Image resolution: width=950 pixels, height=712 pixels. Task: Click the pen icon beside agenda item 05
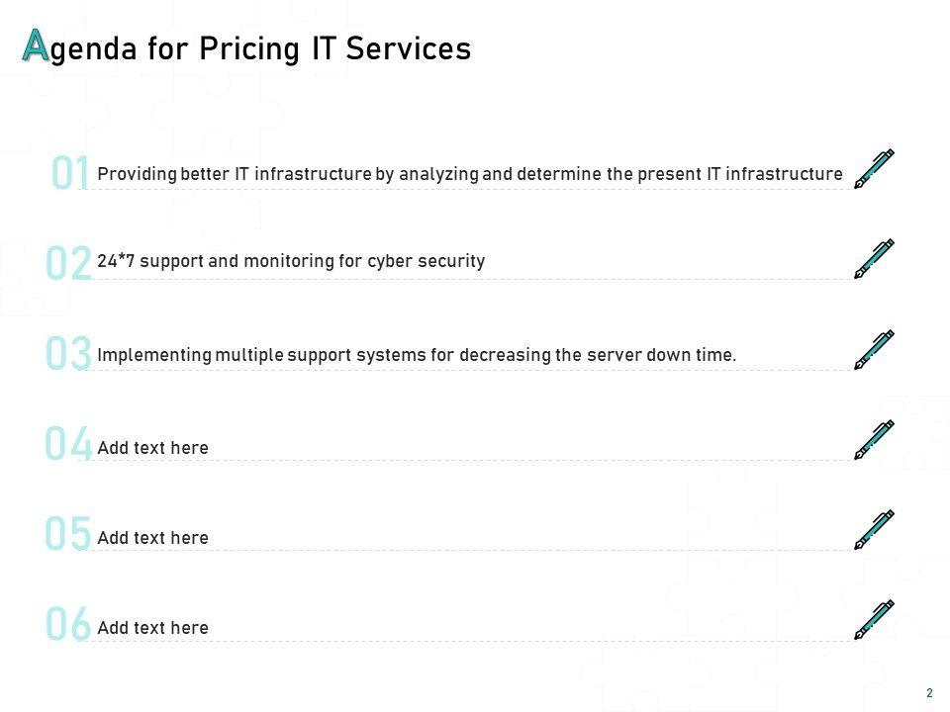click(x=874, y=530)
